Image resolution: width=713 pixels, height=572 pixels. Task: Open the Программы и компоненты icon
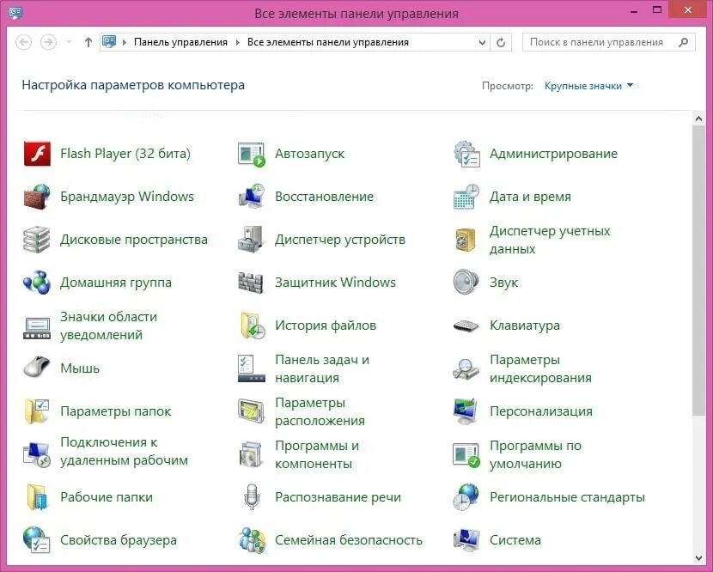click(252, 454)
